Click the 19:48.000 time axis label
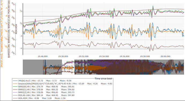The image size is (185, 101). (43, 56)
